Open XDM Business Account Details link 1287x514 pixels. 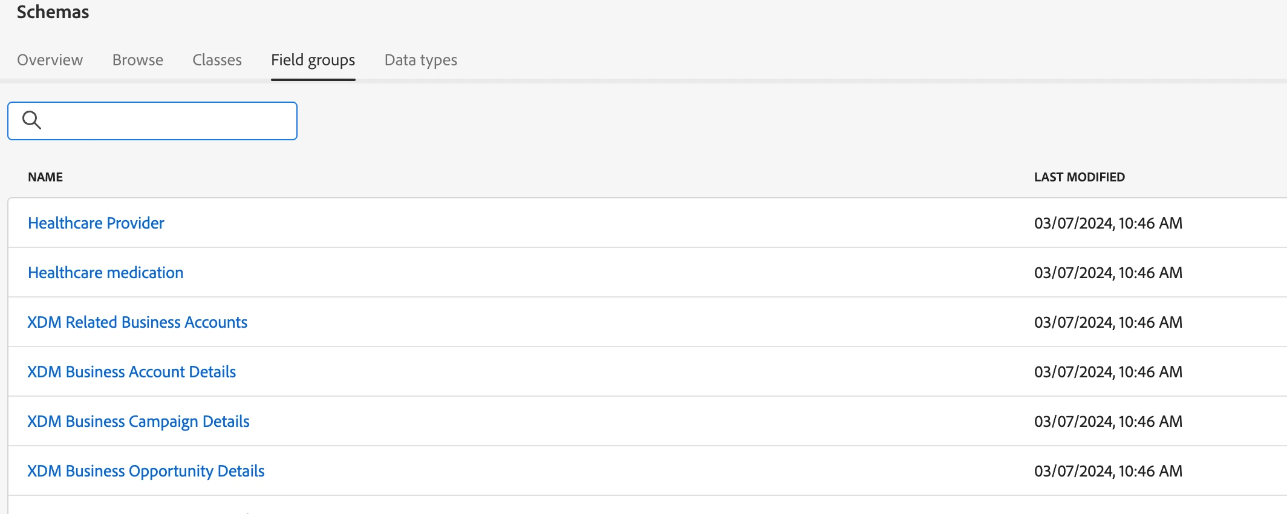tap(131, 372)
